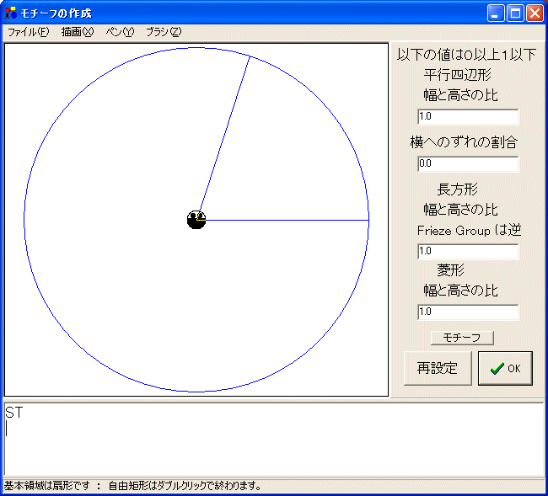Viewport: 548px width, 496px height.
Task: Click the slanted radius line in the canvas
Action: [224, 135]
